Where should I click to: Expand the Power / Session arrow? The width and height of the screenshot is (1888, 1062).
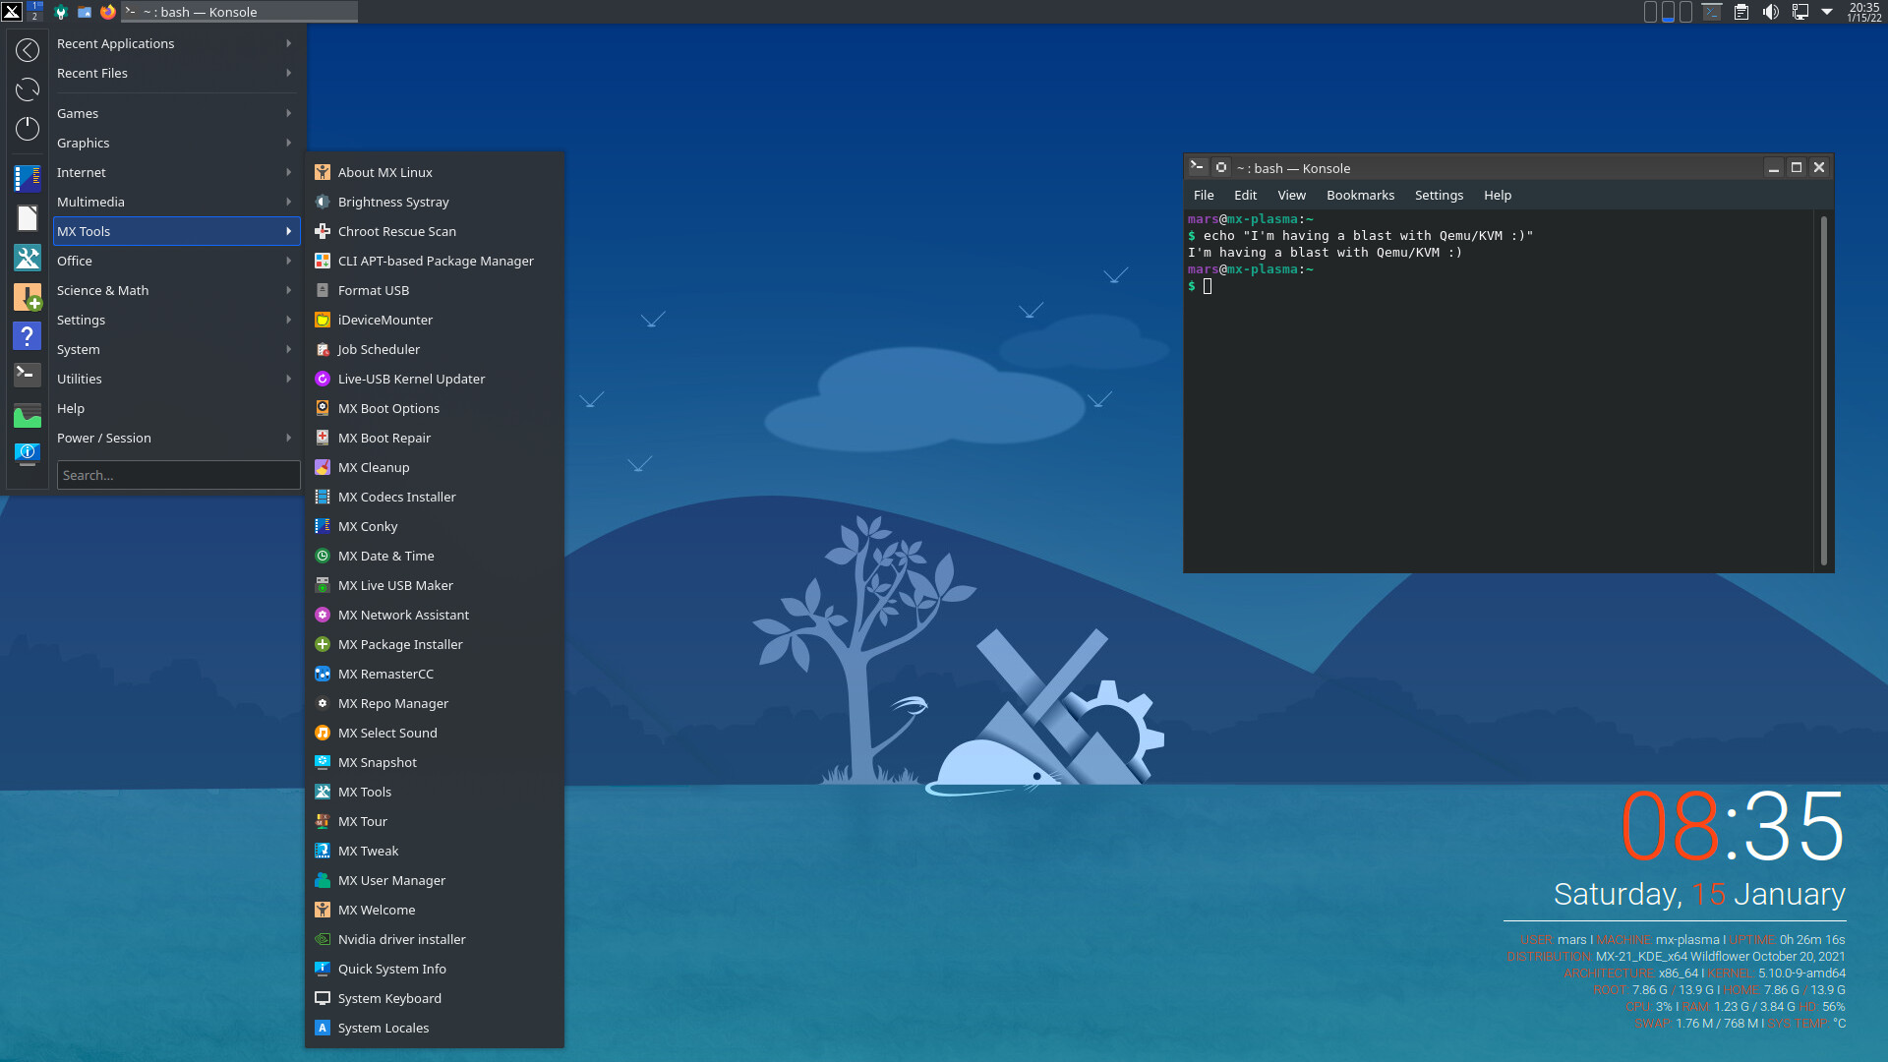point(288,438)
